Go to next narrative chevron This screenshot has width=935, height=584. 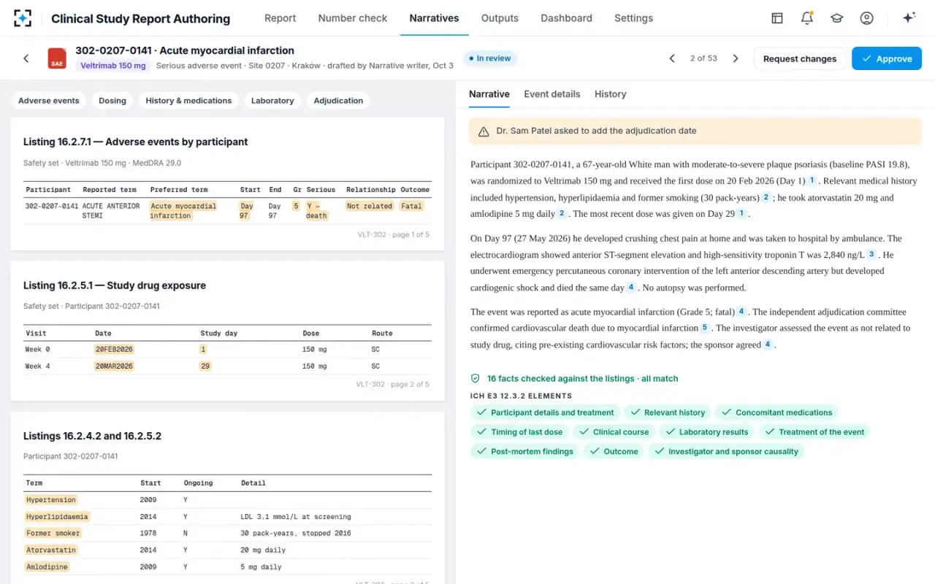(x=736, y=58)
